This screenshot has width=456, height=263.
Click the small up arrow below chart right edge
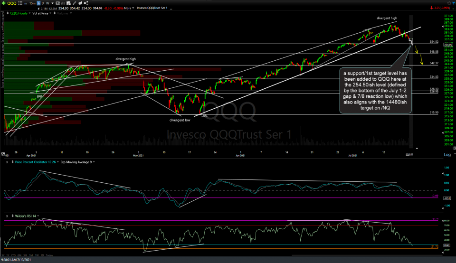(x=417, y=148)
